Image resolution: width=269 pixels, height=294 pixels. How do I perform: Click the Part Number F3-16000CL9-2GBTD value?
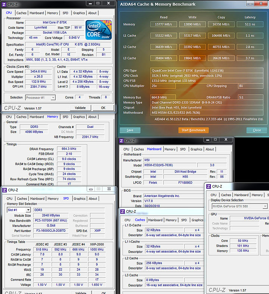(51, 230)
